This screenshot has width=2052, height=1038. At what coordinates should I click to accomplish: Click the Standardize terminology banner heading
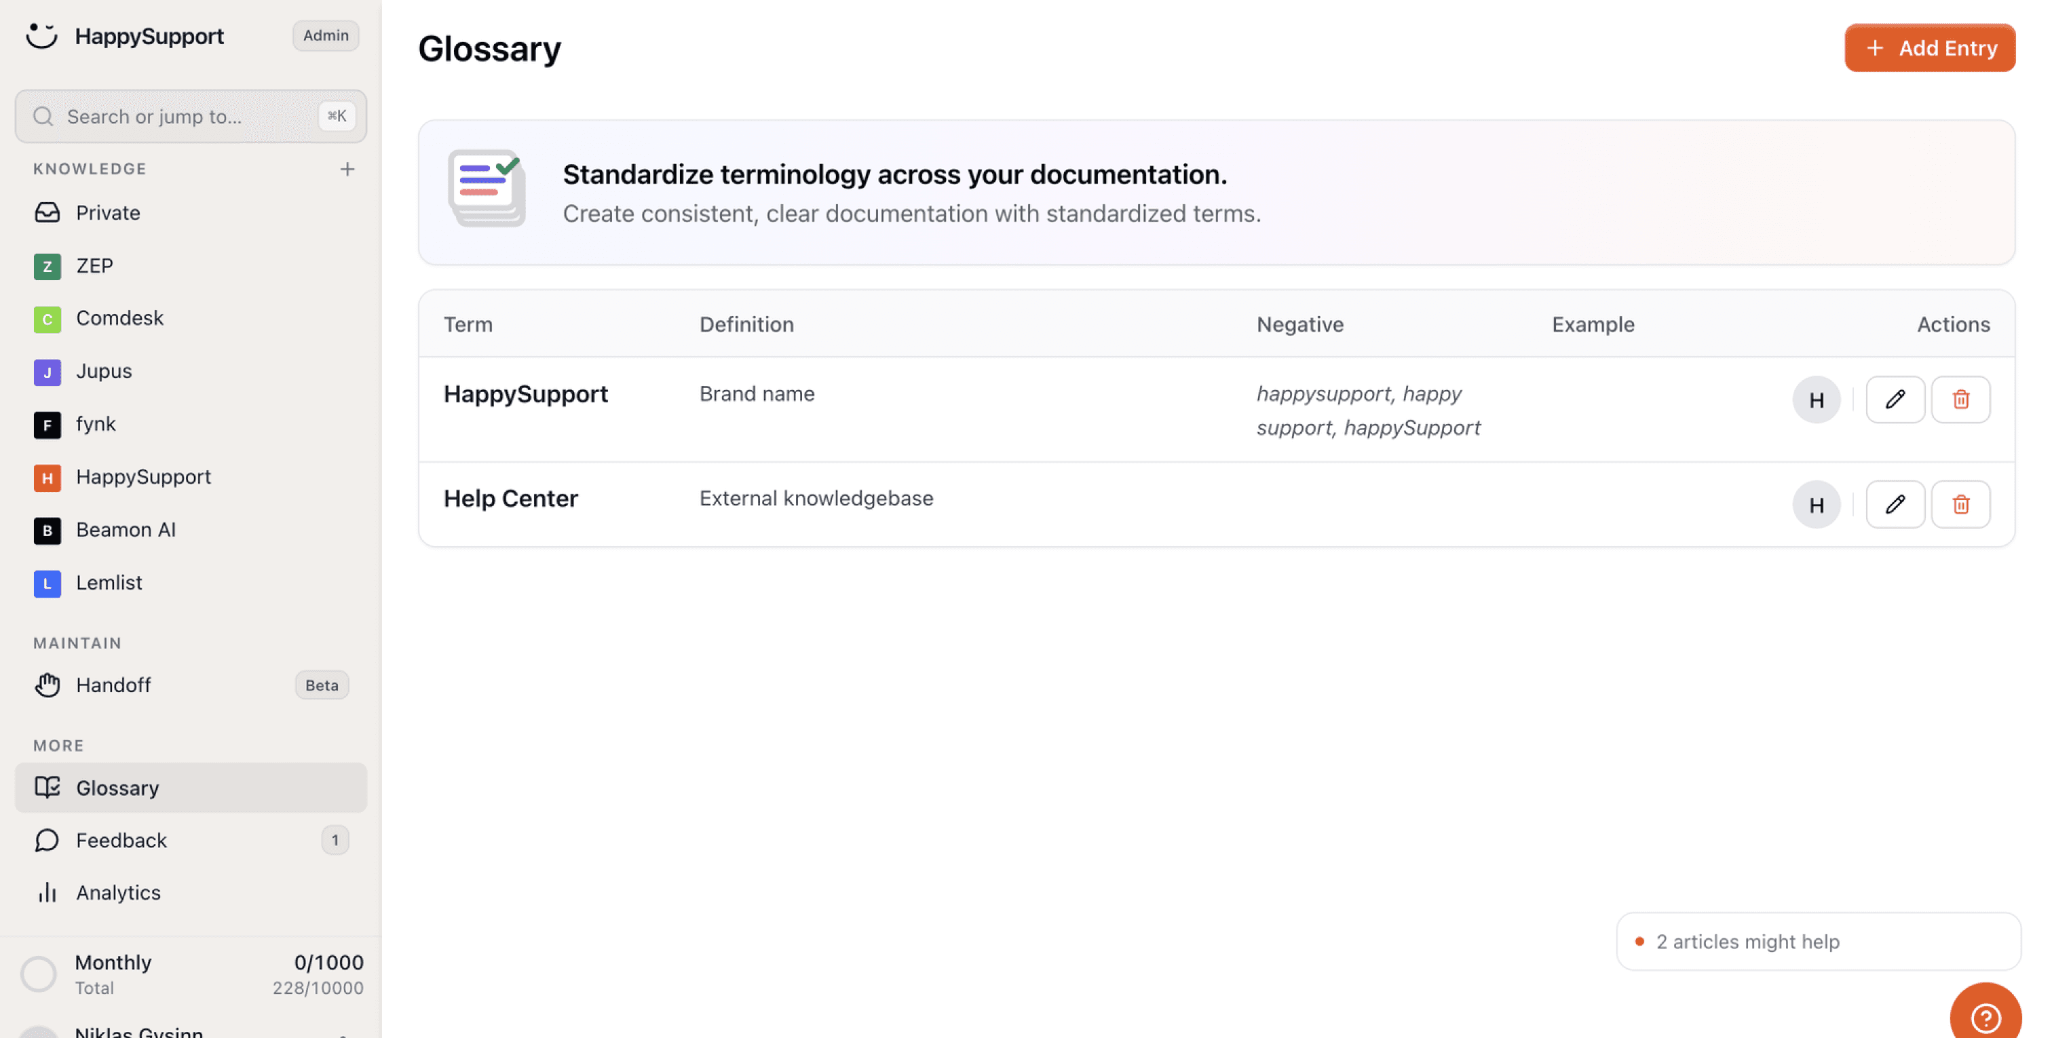coord(894,174)
